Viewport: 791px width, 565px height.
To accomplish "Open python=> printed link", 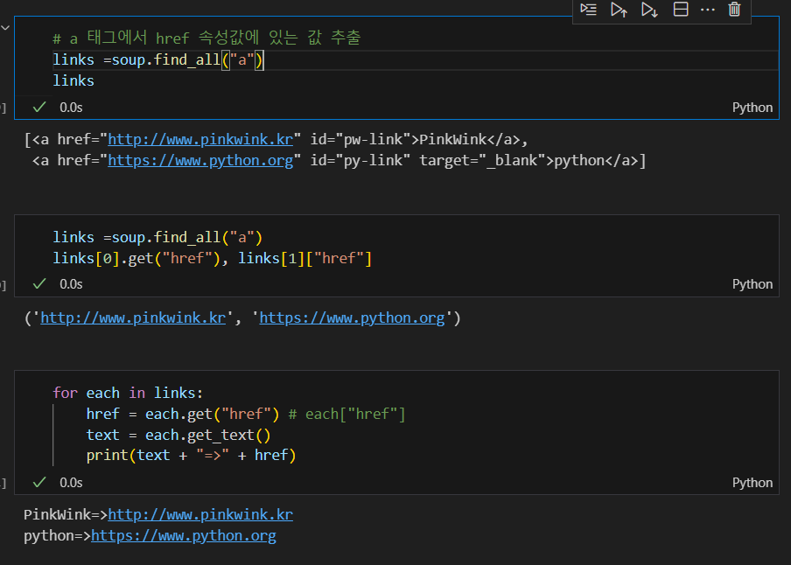I will click(x=184, y=536).
